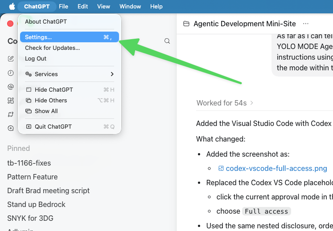Viewport: 333px width, 231px height.
Task: Select Quit ChatGPT
Action: (70, 127)
